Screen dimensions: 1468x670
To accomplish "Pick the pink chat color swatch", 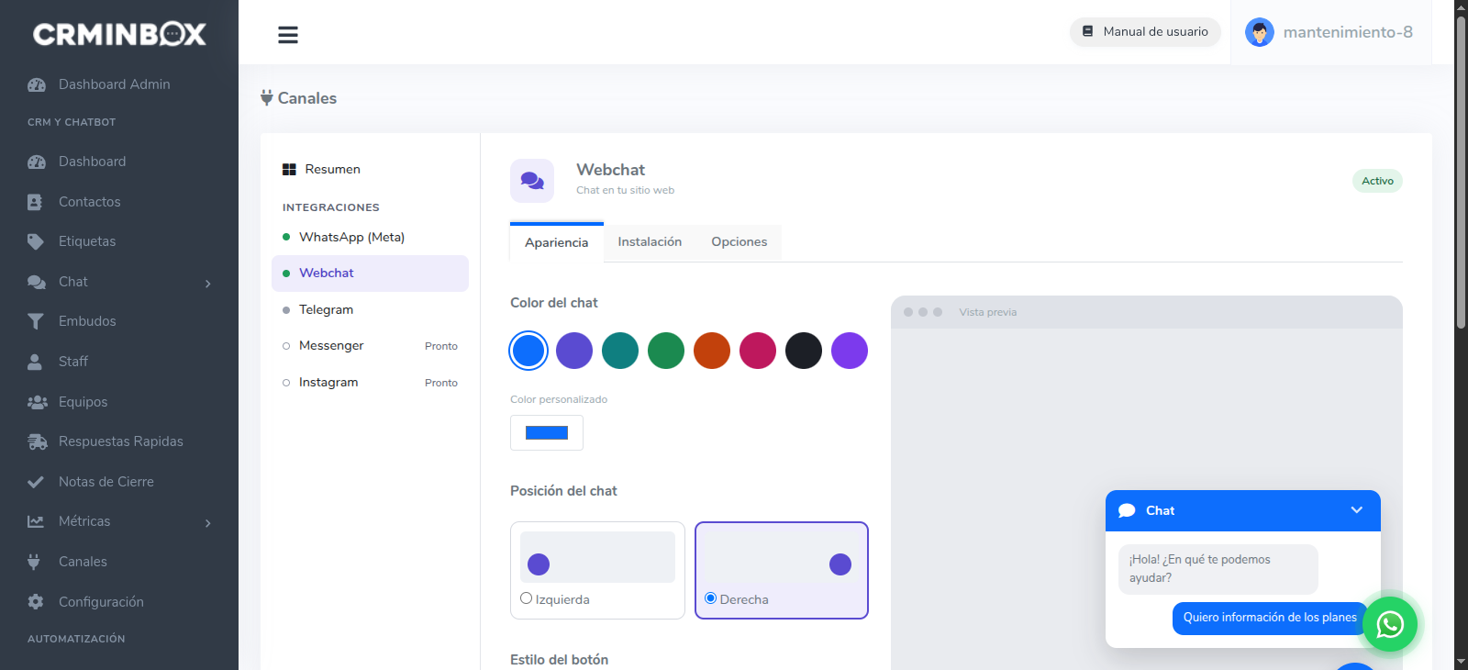I will click(758, 351).
